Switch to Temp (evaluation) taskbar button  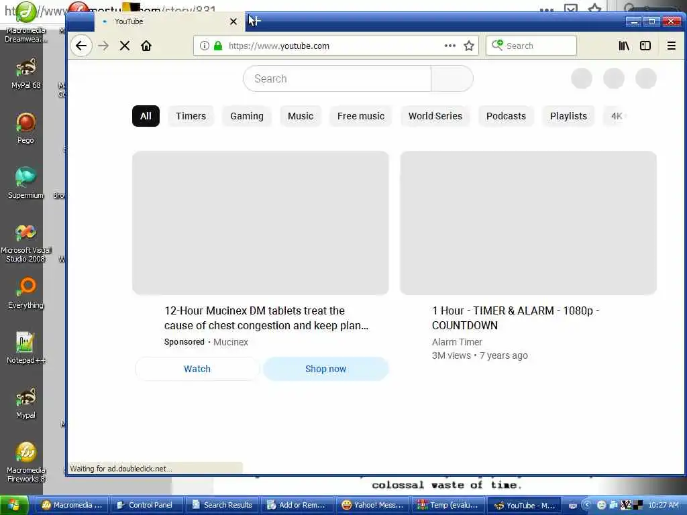coord(447,505)
